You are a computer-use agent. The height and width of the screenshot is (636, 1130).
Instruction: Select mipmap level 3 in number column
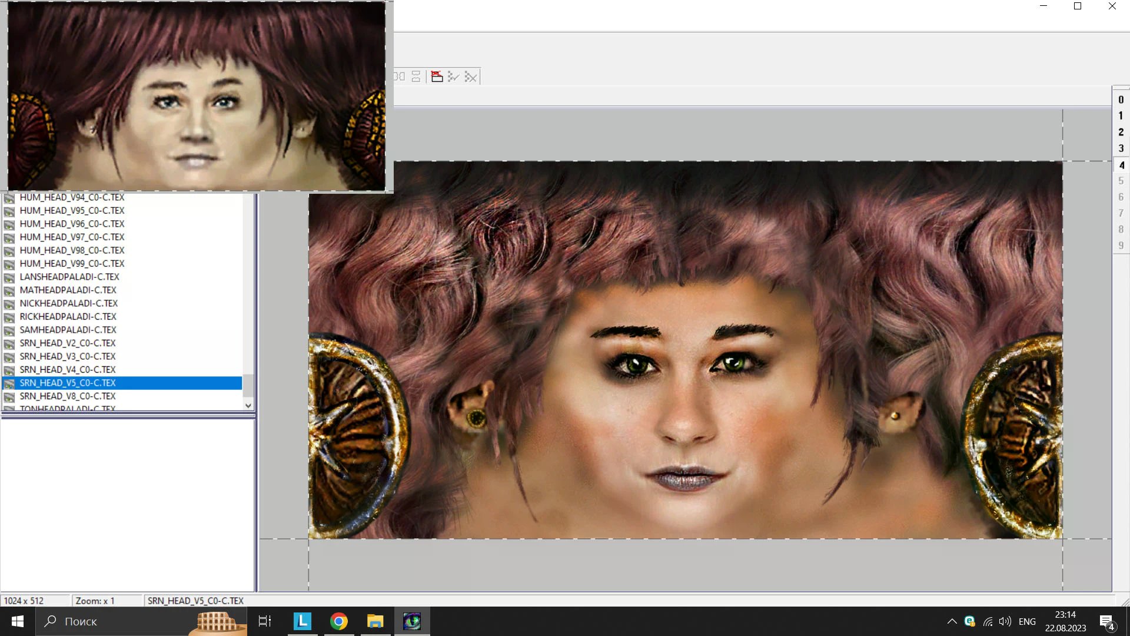coord(1121,148)
